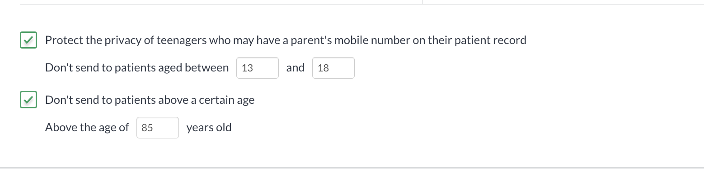The height and width of the screenshot is (169, 704).
Task: Click the vertical divider line at the panel top
Action: click(422, 2)
